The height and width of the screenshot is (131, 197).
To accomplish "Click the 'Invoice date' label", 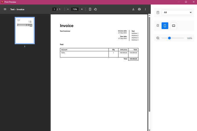I will pyautogui.click(x=122, y=31).
